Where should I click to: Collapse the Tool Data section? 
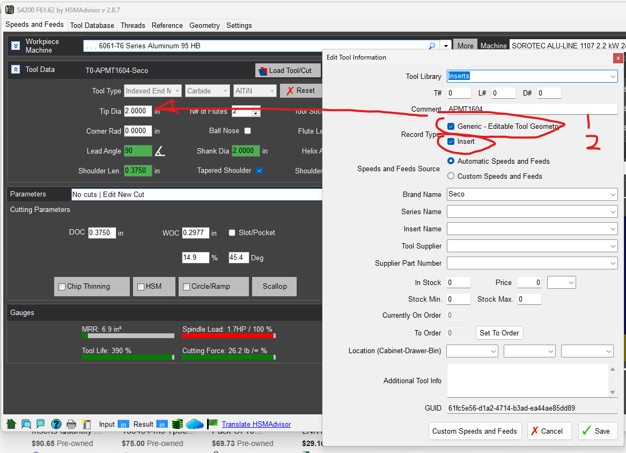tap(16, 69)
